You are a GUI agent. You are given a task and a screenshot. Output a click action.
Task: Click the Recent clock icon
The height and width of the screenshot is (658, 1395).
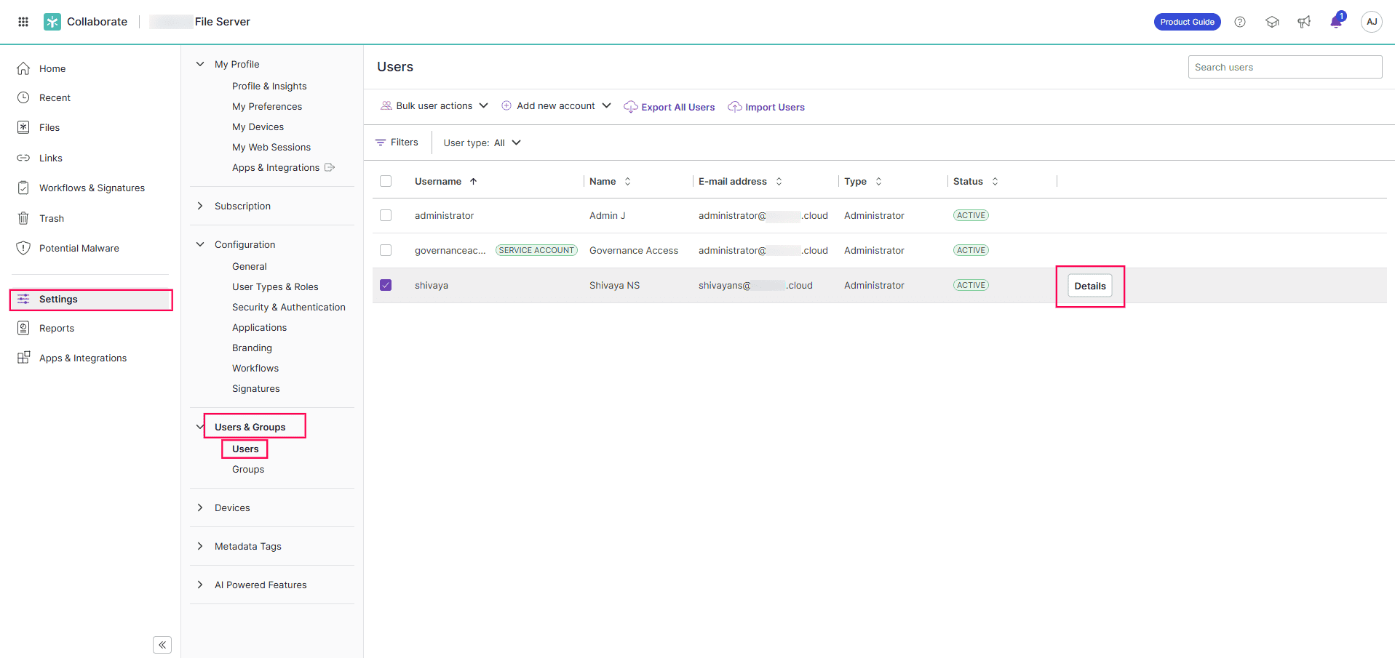[x=23, y=97]
